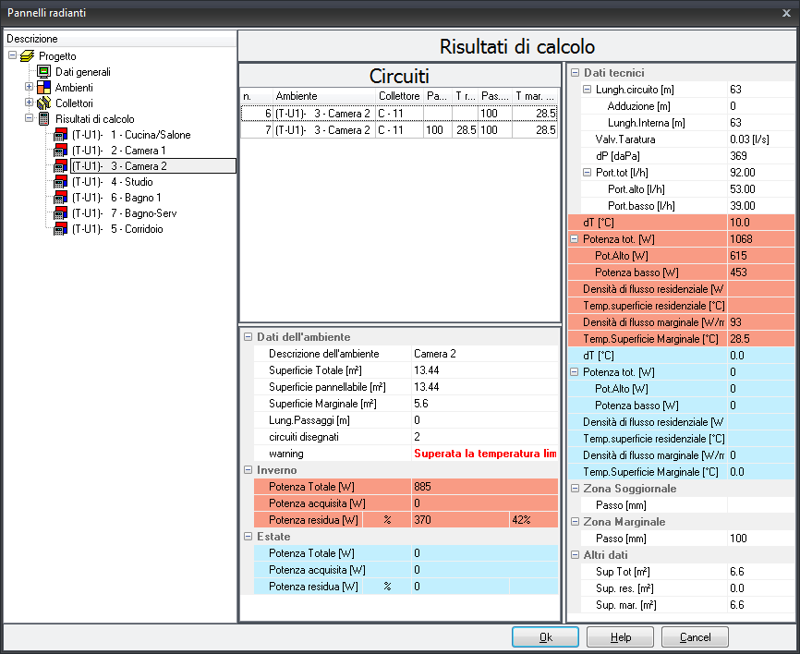Click the icon beside 5 - Corridoio
The height and width of the screenshot is (654, 800).
click(60, 229)
